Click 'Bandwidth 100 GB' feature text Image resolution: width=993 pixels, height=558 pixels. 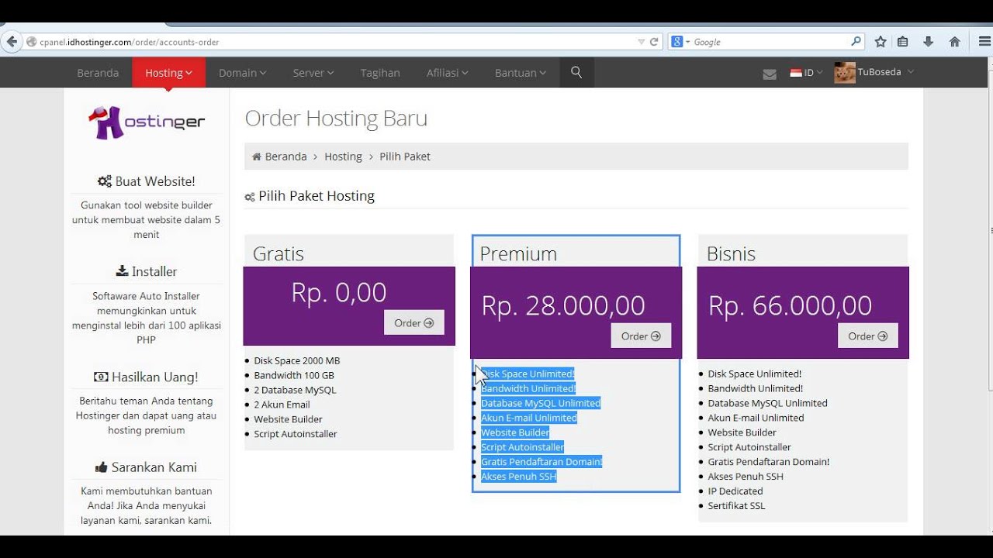click(x=294, y=375)
